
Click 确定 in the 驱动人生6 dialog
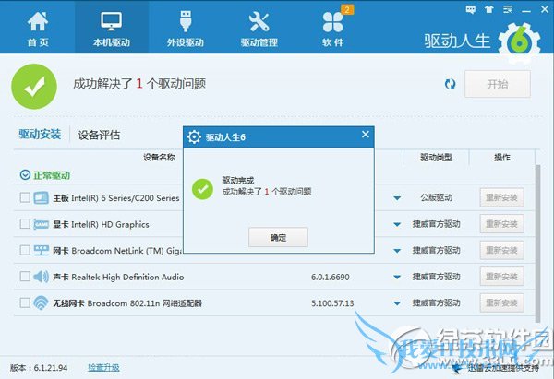coord(278,238)
